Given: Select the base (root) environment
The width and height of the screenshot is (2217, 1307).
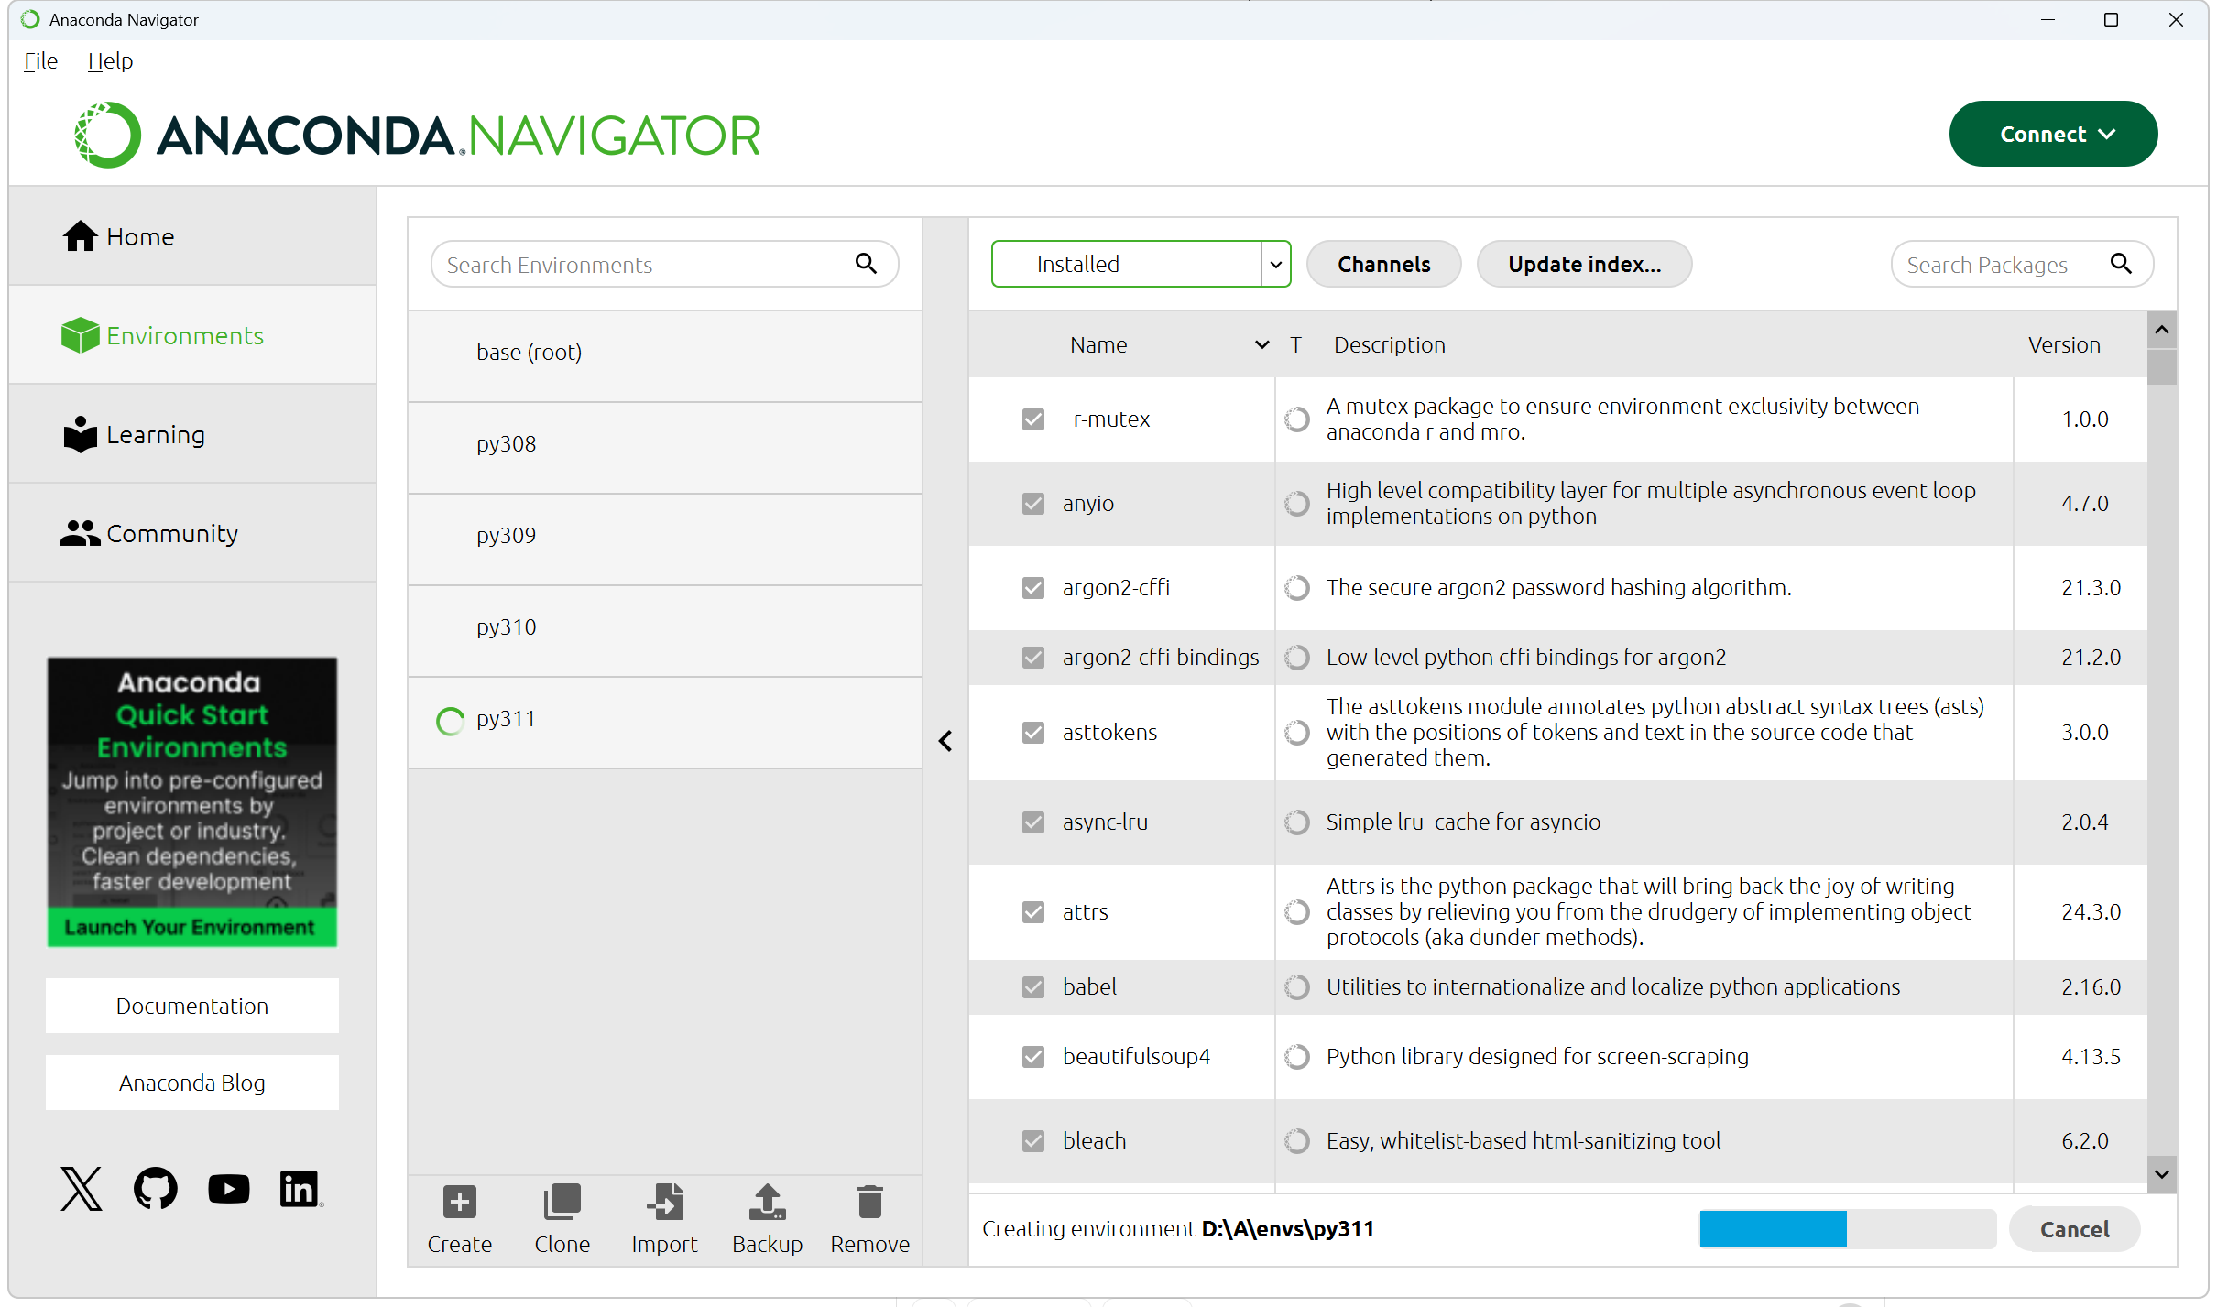Looking at the screenshot, I should pos(664,355).
